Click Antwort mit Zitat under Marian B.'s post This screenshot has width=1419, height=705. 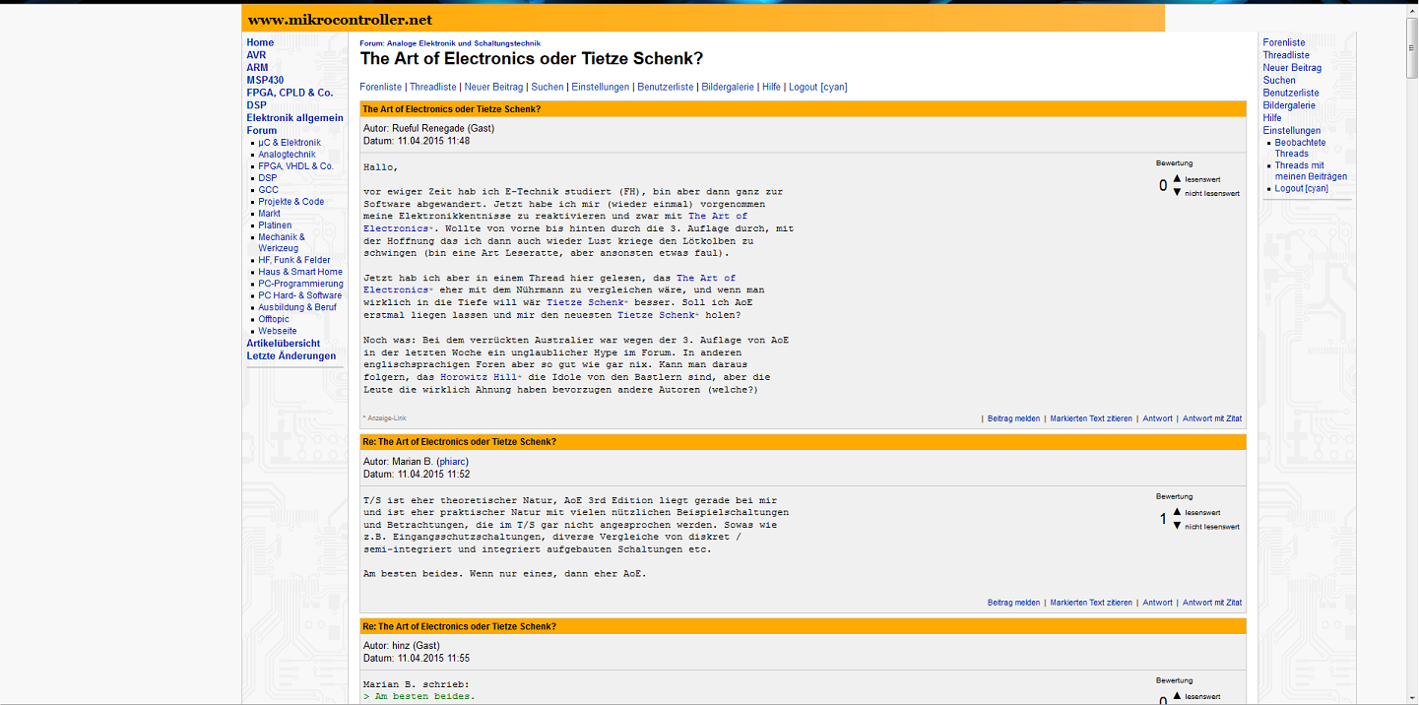(1212, 603)
